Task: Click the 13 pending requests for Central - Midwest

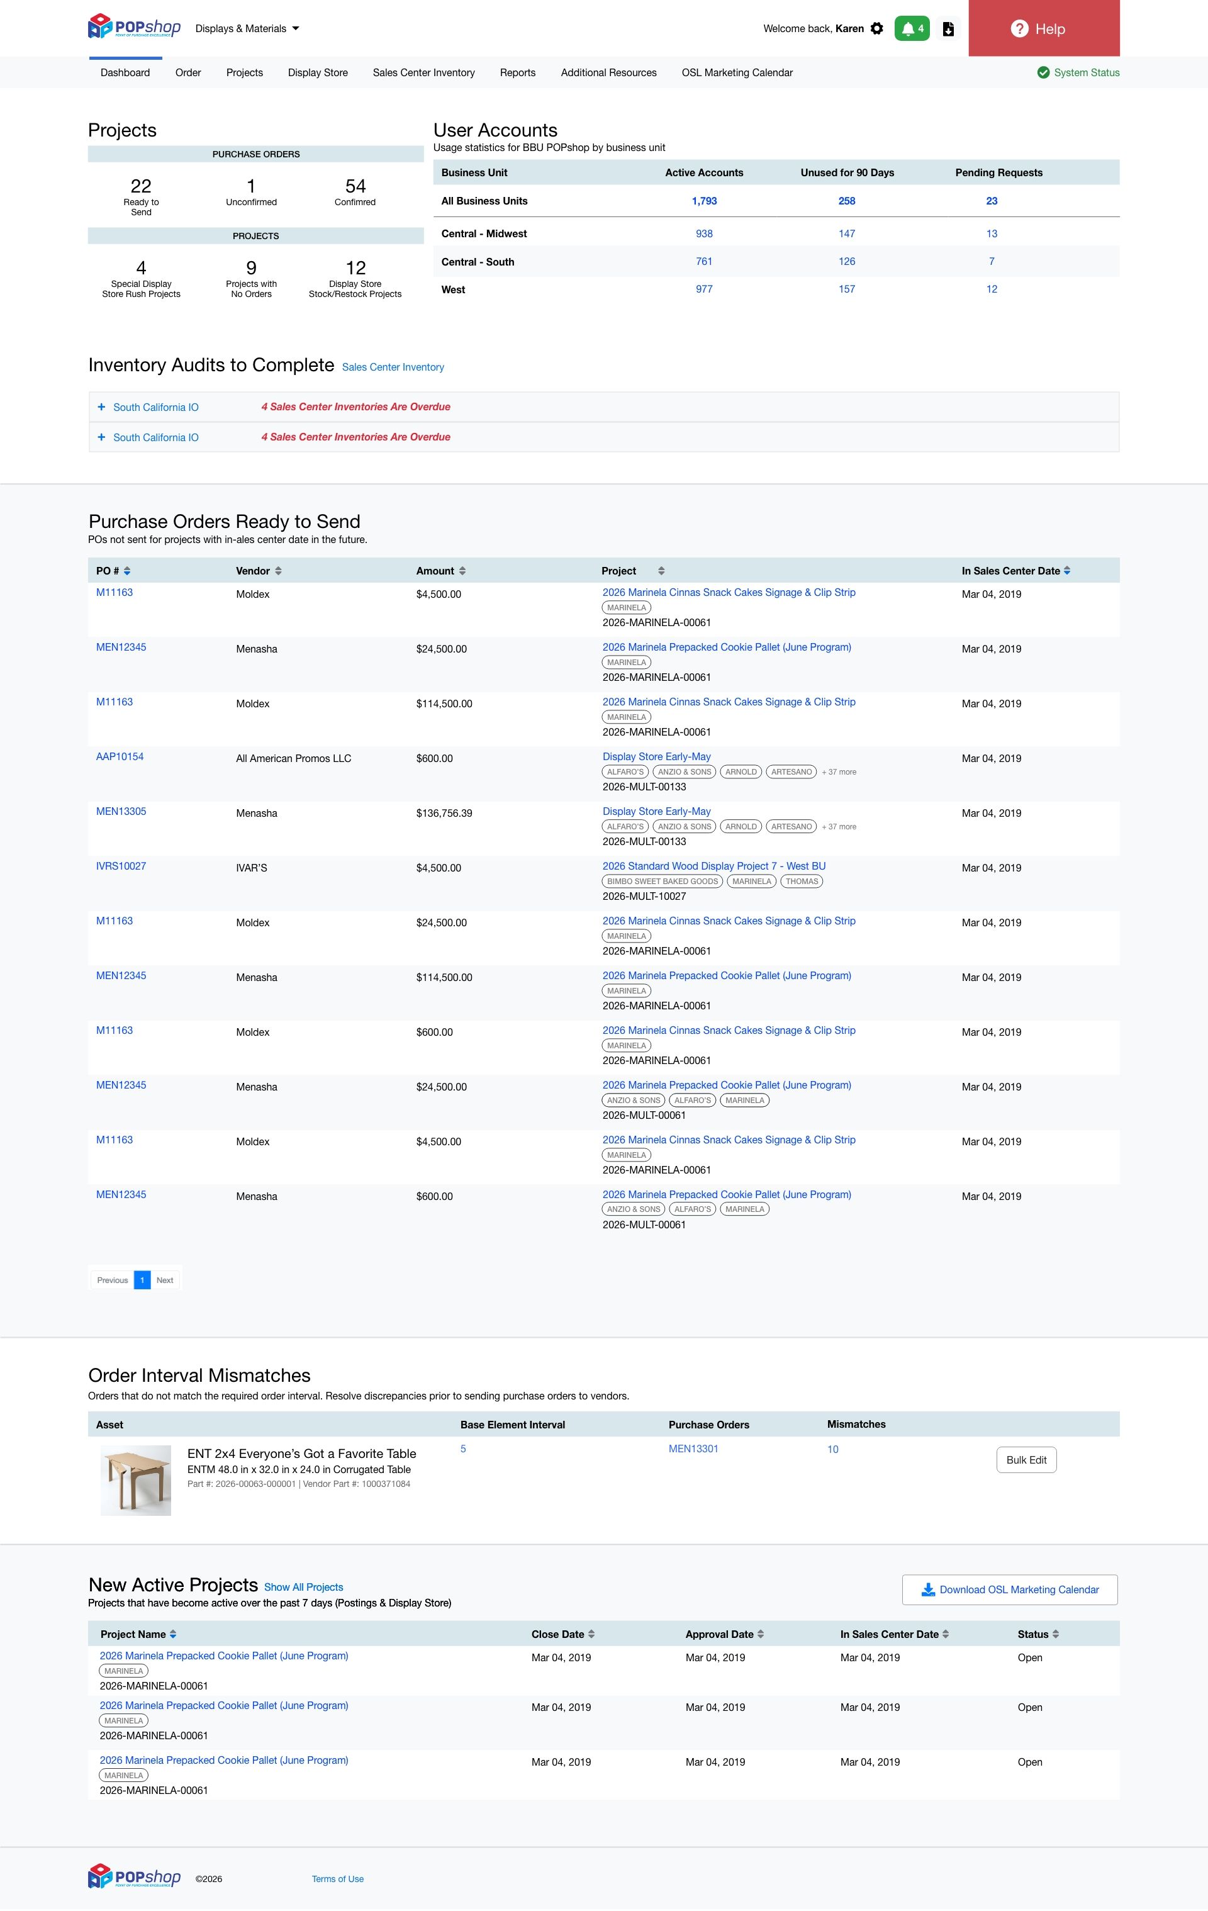Action: click(992, 233)
